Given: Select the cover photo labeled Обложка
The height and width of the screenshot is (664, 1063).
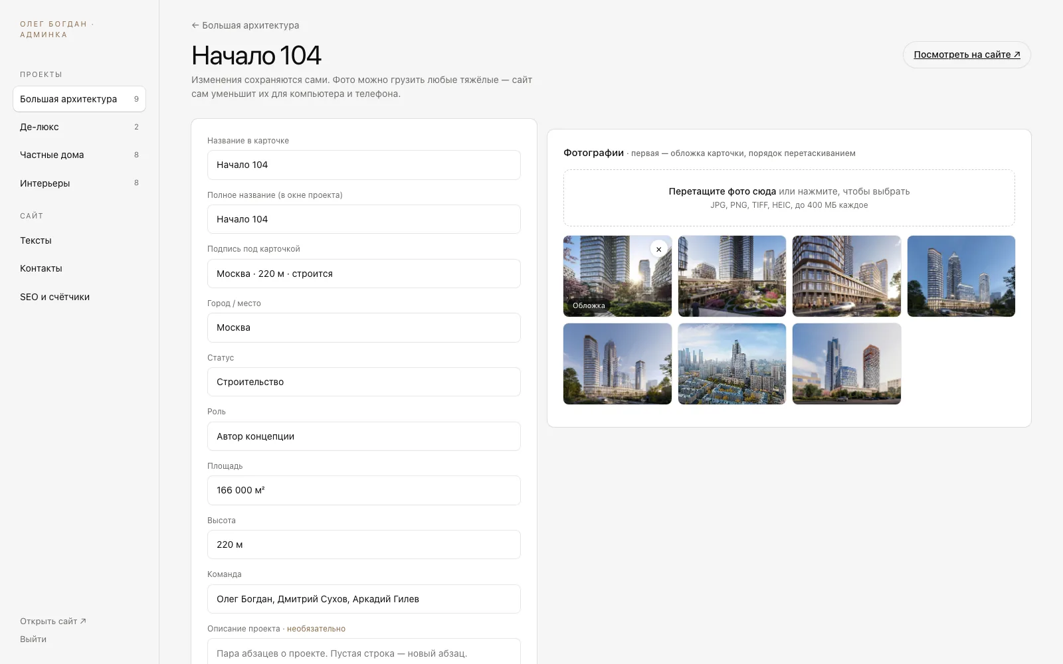Looking at the screenshot, I should pos(617,276).
